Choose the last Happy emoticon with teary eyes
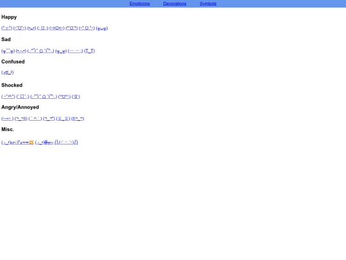The height and width of the screenshot is (260, 346). (x=102, y=28)
